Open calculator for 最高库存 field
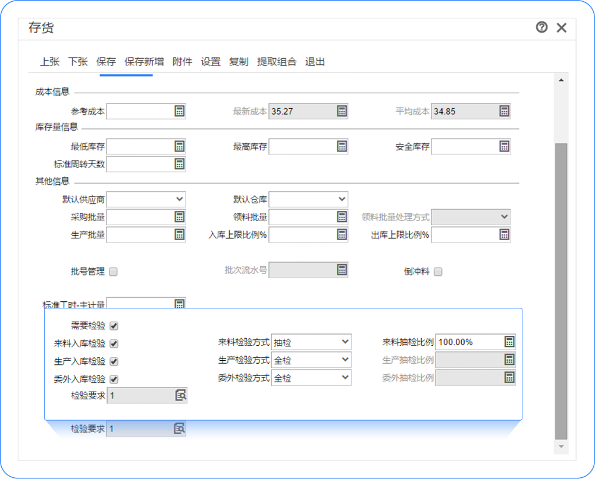Viewport: 595px width, 479px height. point(342,147)
